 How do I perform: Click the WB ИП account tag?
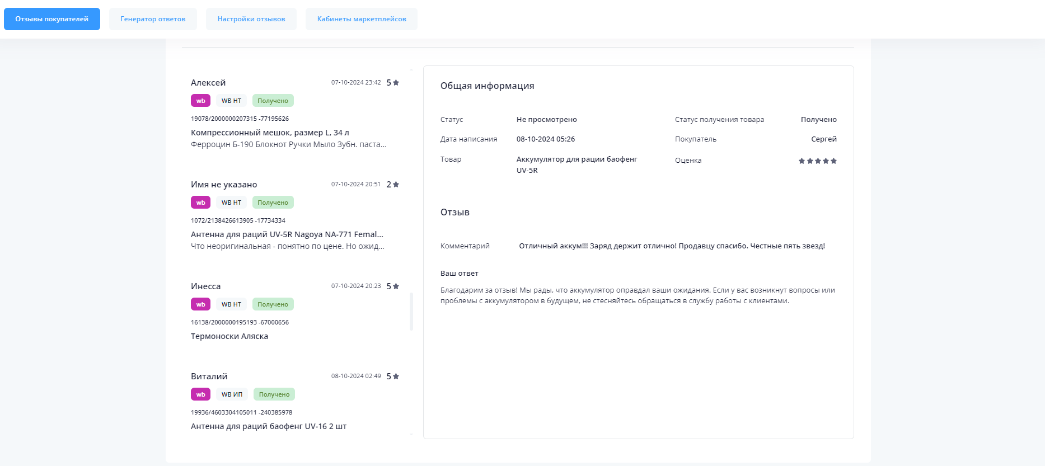pos(232,394)
